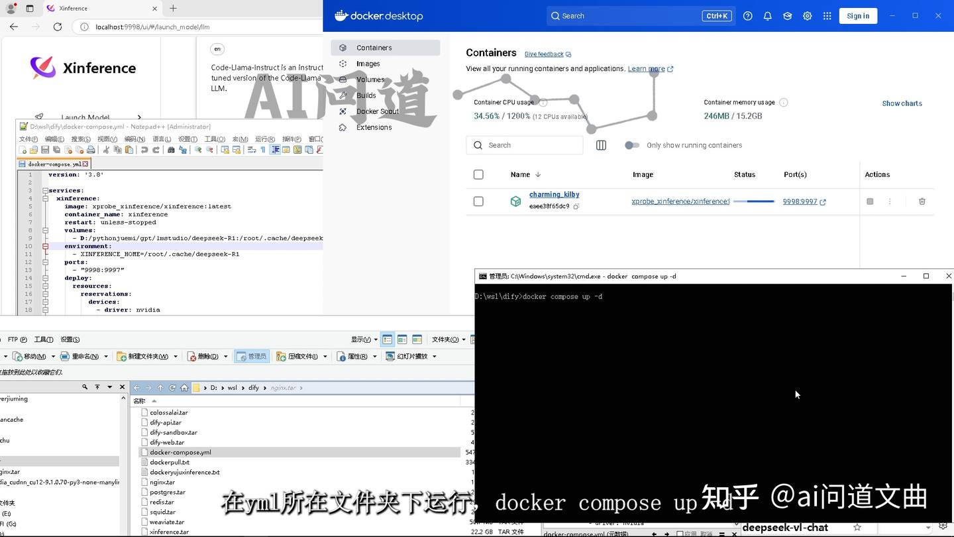Open the Images section in Docker Desktop sidebar

coord(368,63)
